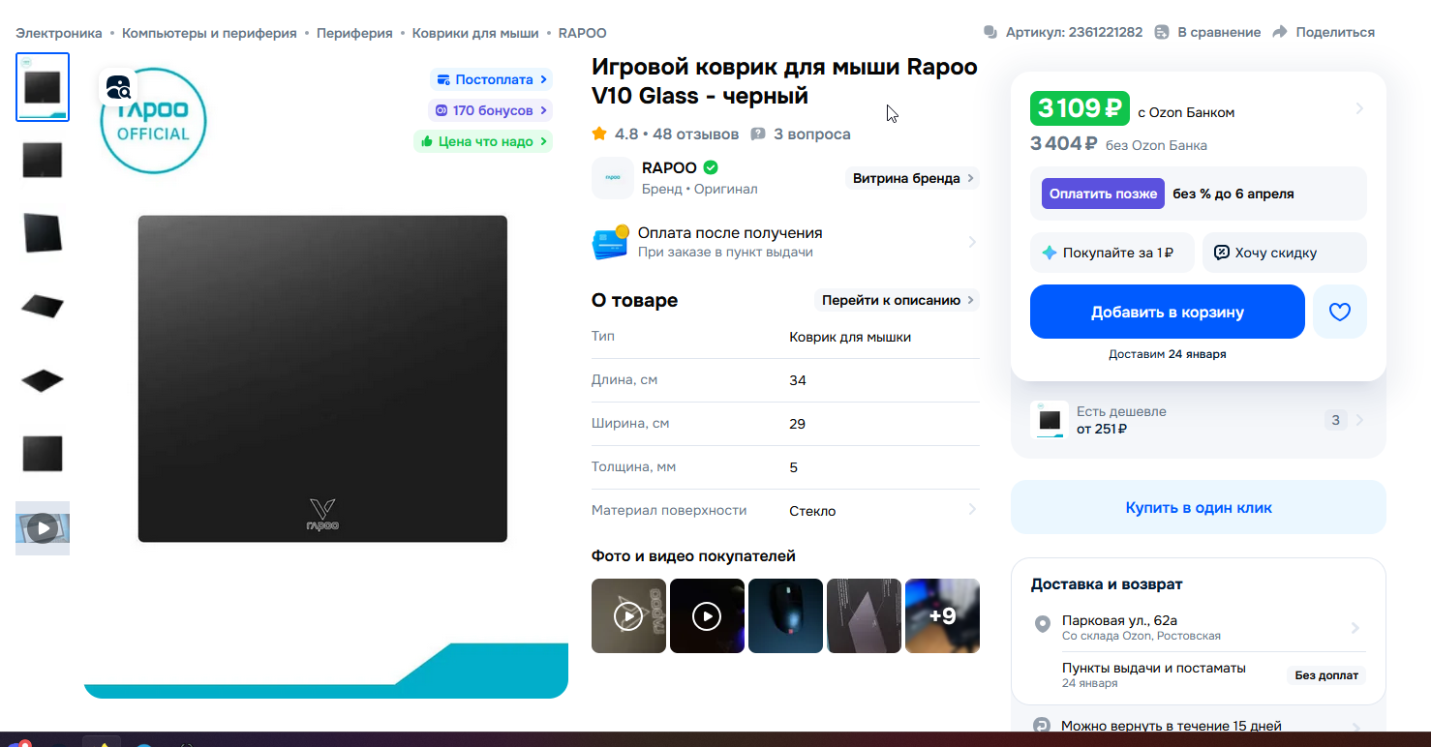
Task: Expand Материал поверхности row chevron
Action: 972,510
